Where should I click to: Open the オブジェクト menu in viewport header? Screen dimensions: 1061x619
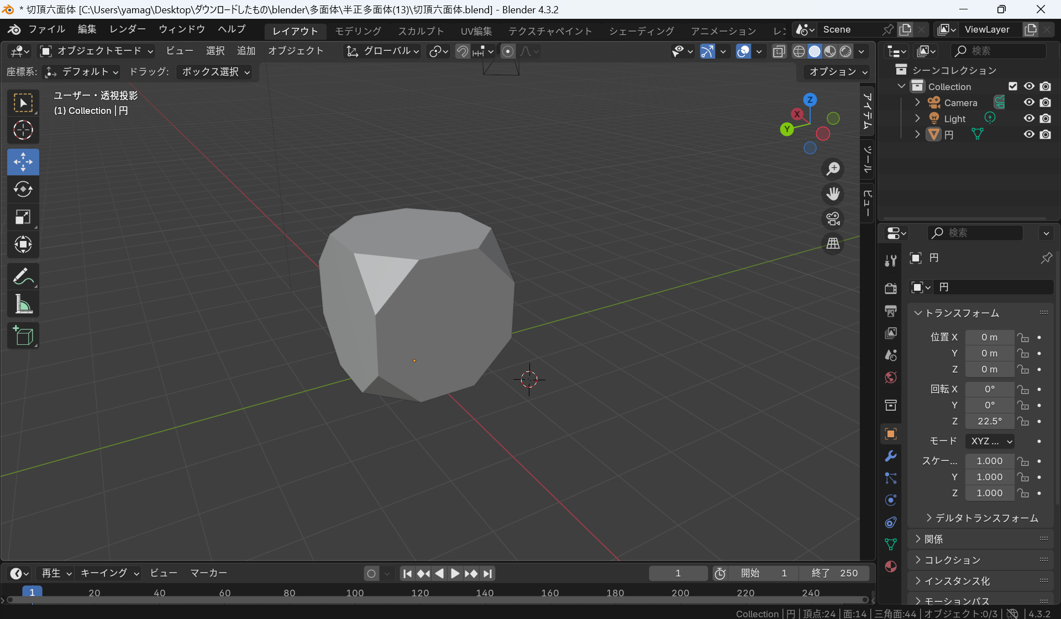[x=296, y=51]
